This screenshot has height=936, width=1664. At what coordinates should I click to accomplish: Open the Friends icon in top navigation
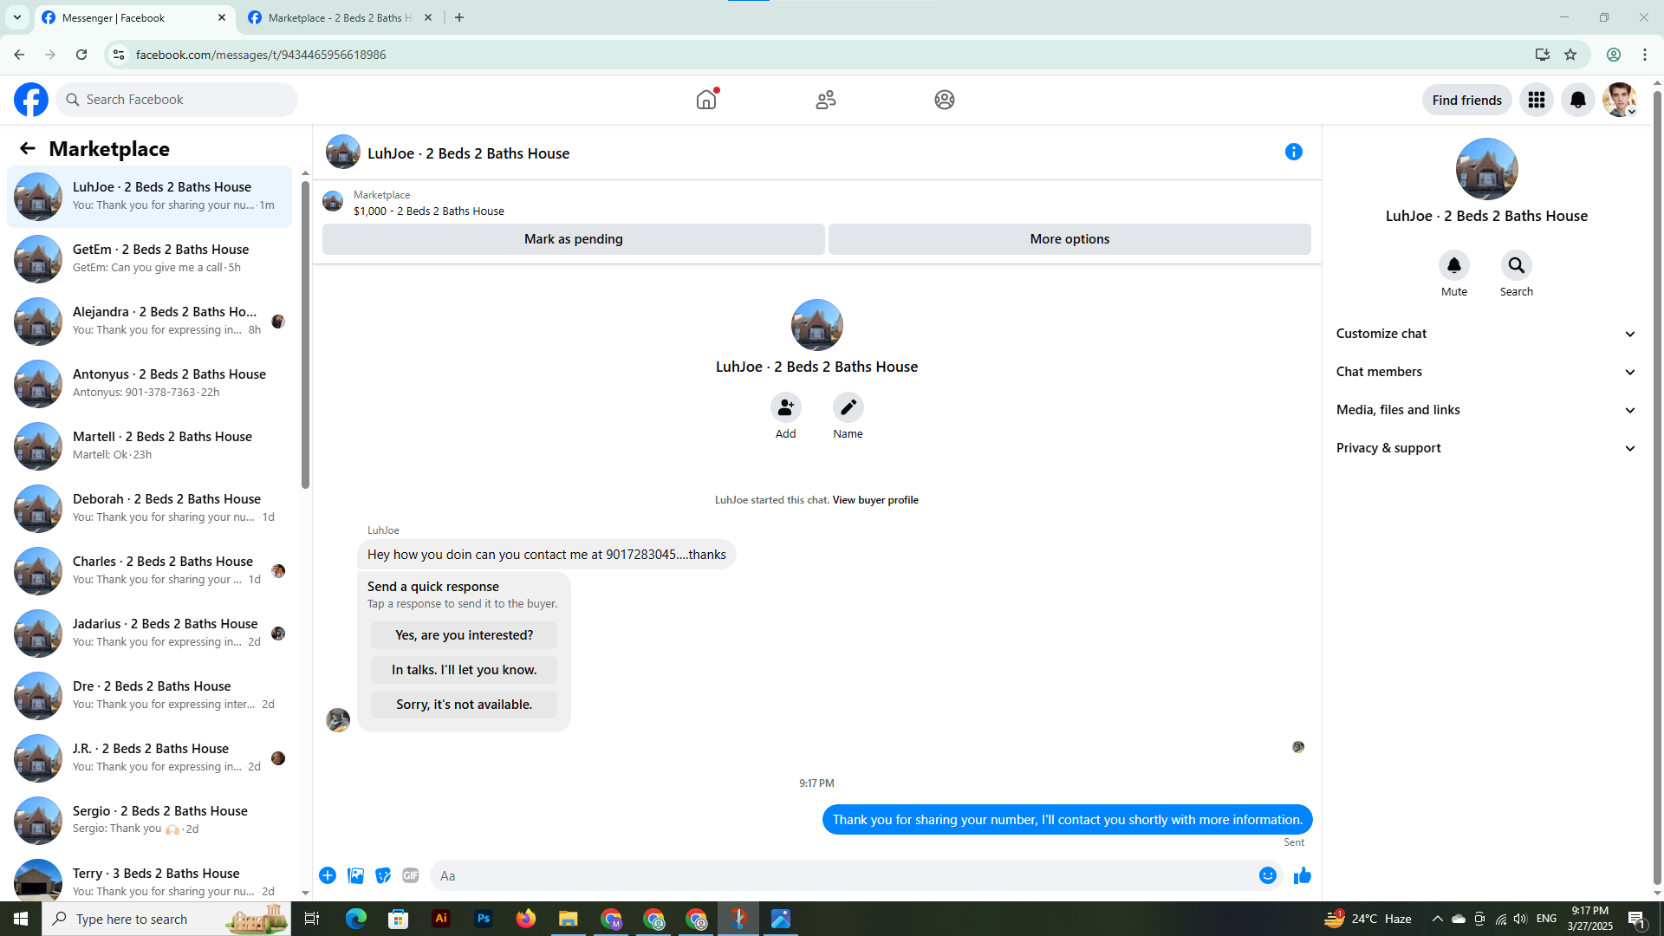pos(826,100)
